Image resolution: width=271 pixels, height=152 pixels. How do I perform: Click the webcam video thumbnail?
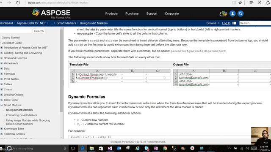tap(261, 136)
